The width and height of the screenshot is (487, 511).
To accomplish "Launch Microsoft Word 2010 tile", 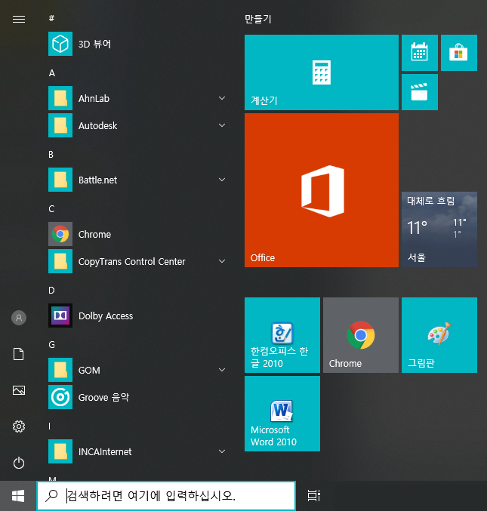I will pos(282,414).
